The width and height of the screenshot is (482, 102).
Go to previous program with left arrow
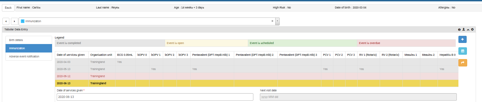(x=6, y=21)
